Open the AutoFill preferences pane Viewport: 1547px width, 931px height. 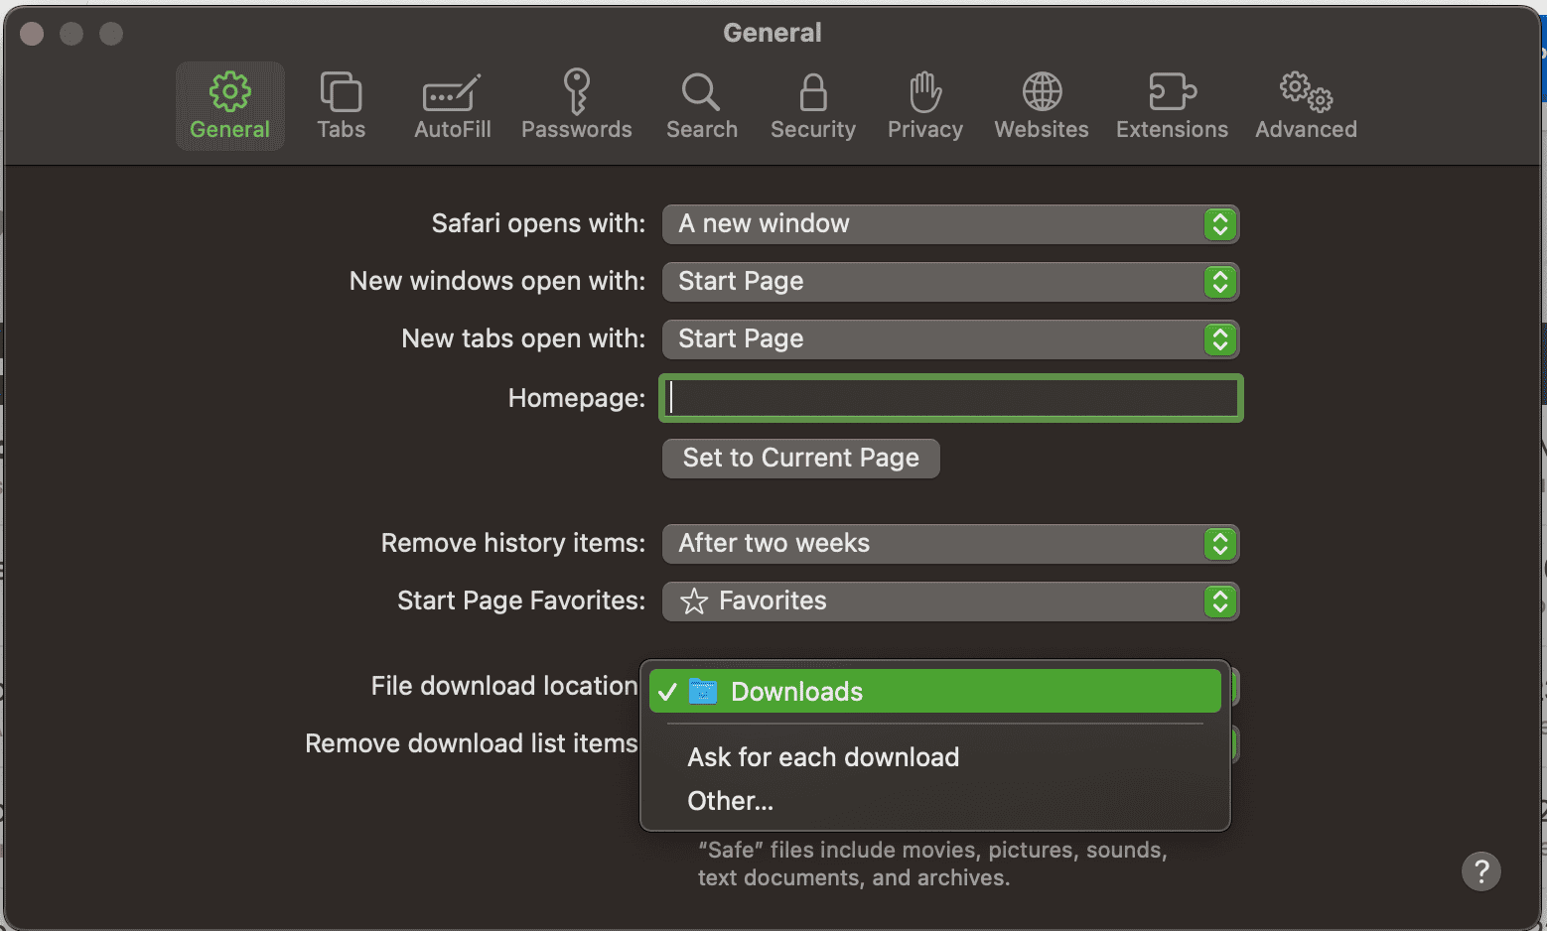pyautogui.click(x=452, y=106)
